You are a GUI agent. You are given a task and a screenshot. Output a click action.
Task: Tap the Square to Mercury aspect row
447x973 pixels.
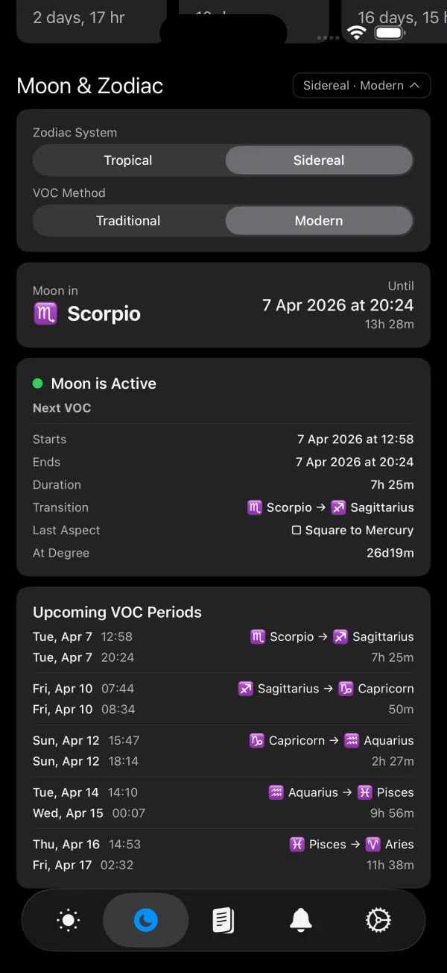[352, 530]
